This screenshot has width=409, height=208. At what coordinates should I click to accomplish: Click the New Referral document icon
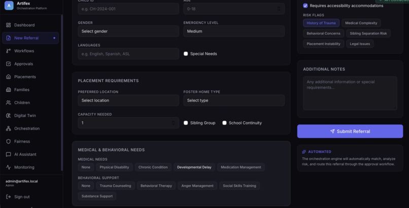[8, 38]
